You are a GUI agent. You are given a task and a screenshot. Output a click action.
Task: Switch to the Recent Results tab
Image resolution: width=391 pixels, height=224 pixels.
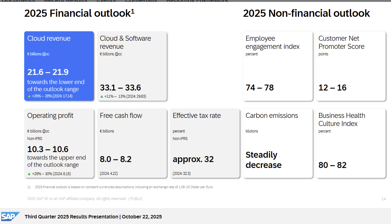(x=65, y=1)
